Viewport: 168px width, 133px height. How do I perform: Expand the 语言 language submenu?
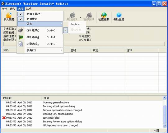click(40, 24)
